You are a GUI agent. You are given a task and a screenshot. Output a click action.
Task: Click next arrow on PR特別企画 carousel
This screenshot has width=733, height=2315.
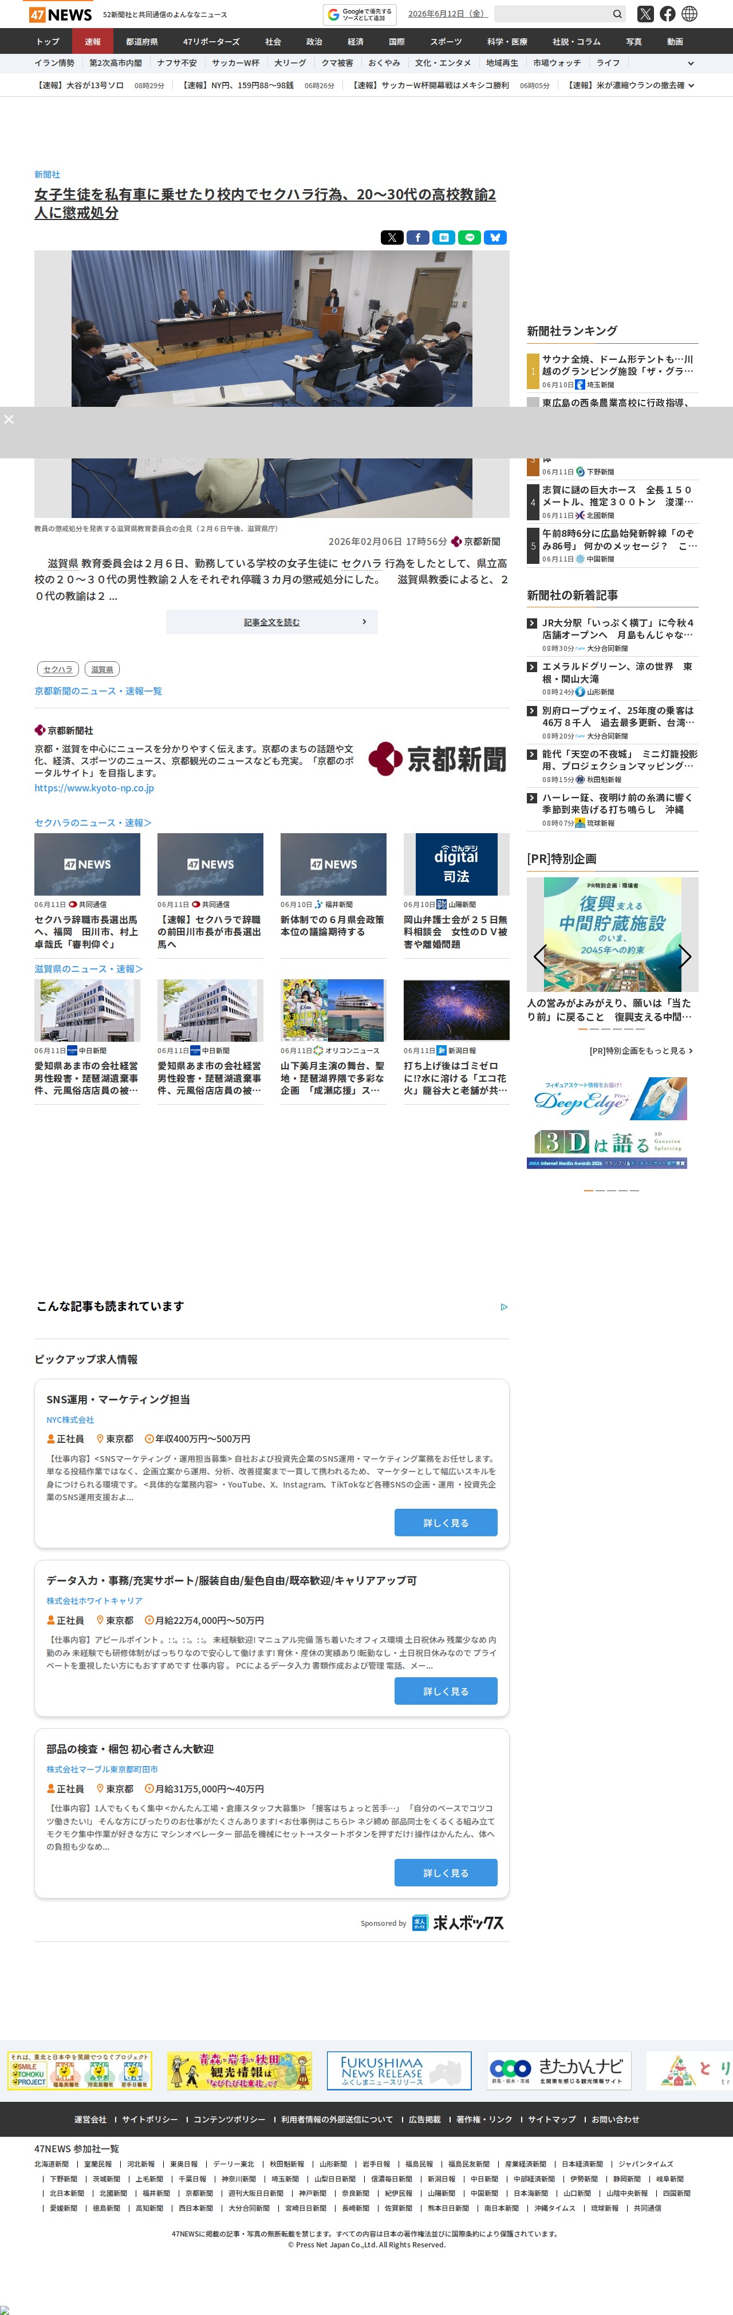pyautogui.click(x=685, y=955)
